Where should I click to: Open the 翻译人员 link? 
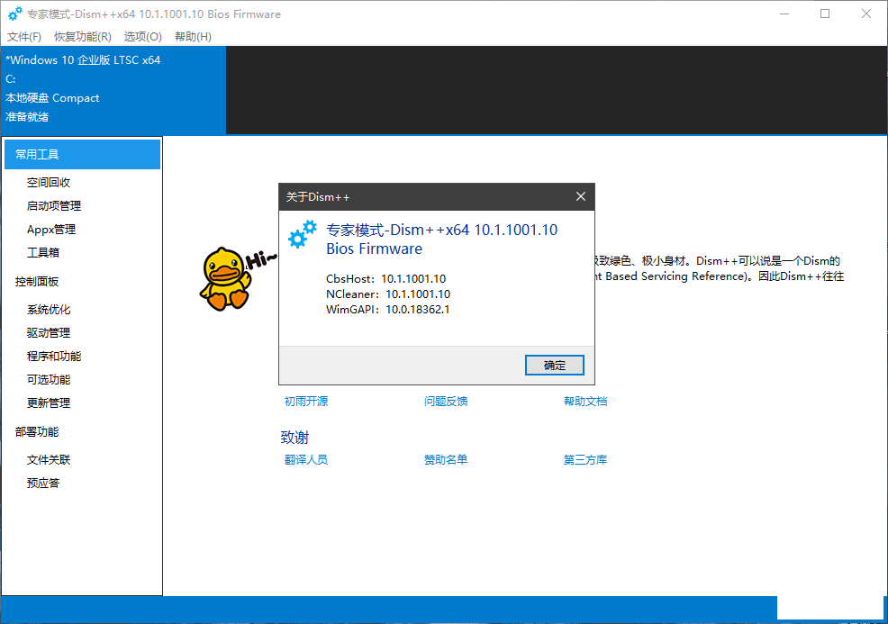(306, 460)
